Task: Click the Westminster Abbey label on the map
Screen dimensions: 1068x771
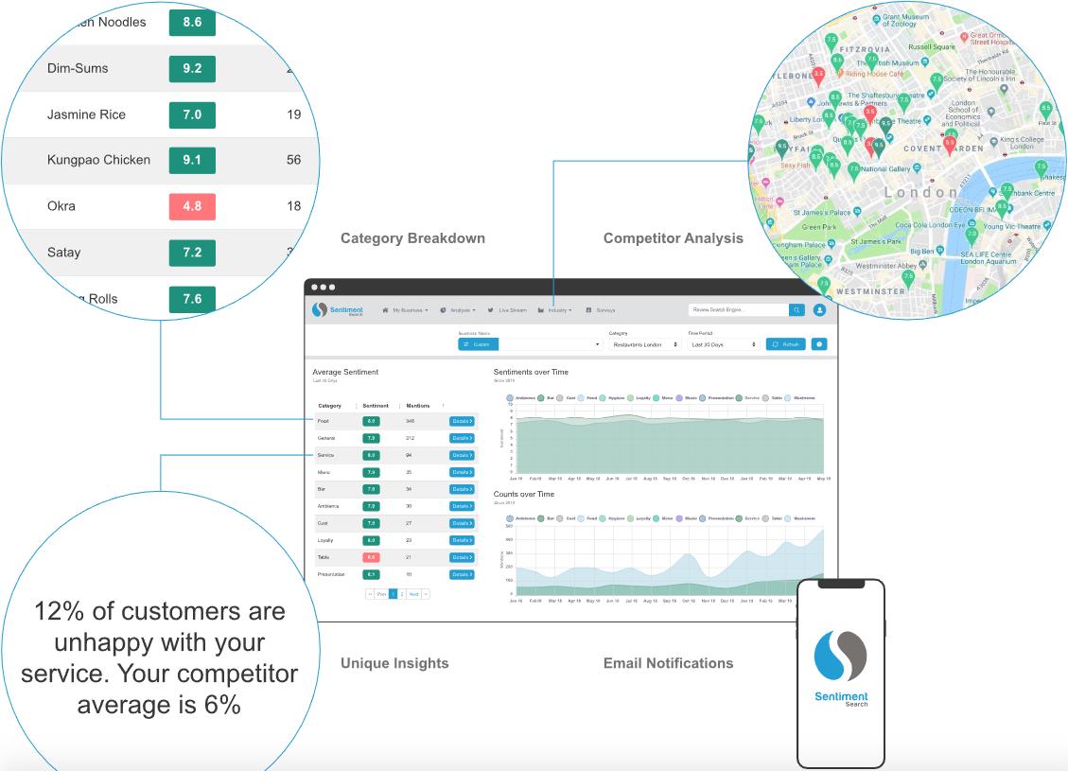Action: [x=885, y=266]
